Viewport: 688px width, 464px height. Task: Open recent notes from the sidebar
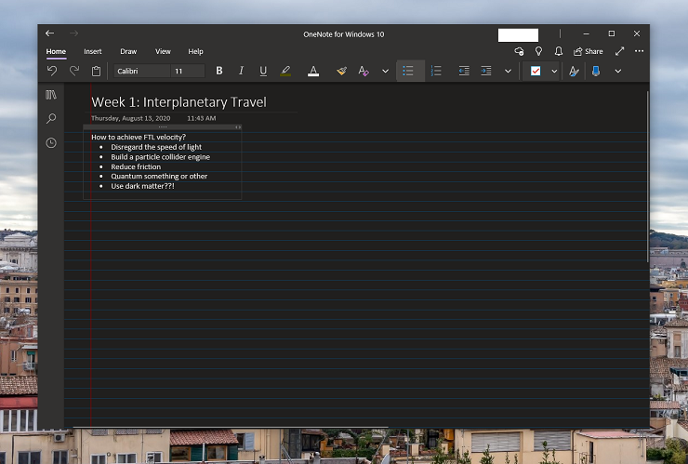click(x=51, y=143)
